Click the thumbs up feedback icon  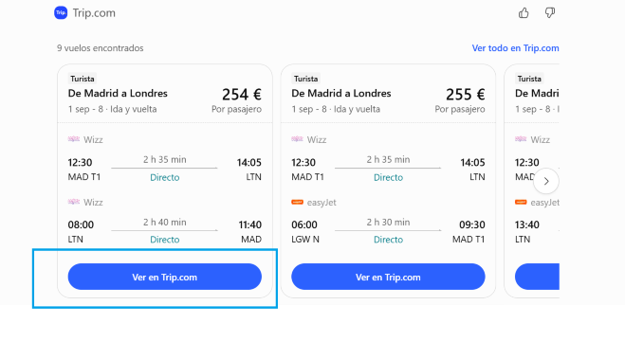click(x=524, y=13)
